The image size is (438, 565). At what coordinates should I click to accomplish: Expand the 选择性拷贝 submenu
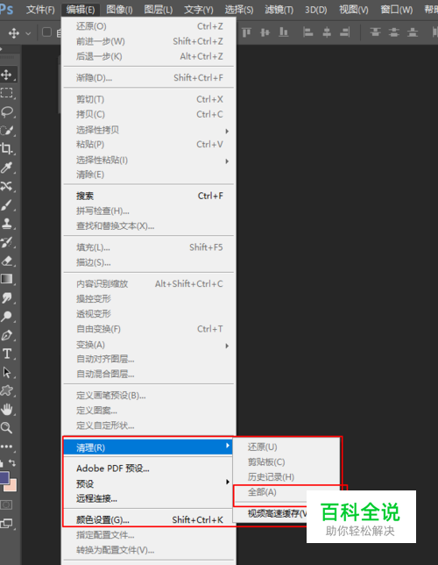149,130
